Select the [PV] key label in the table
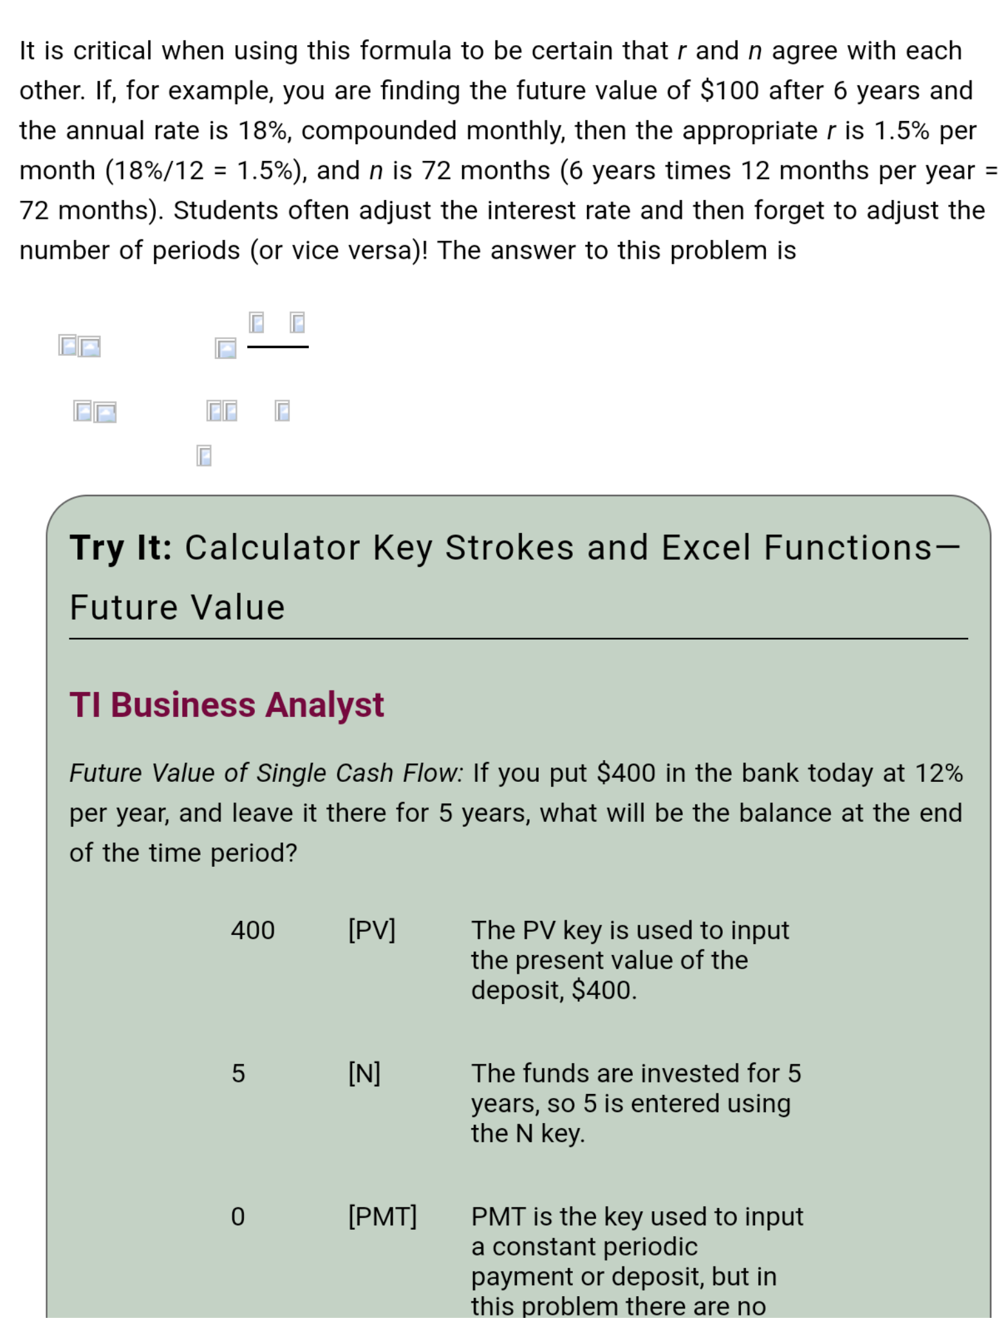The width and height of the screenshot is (999, 1318). click(x=372, y=930)
